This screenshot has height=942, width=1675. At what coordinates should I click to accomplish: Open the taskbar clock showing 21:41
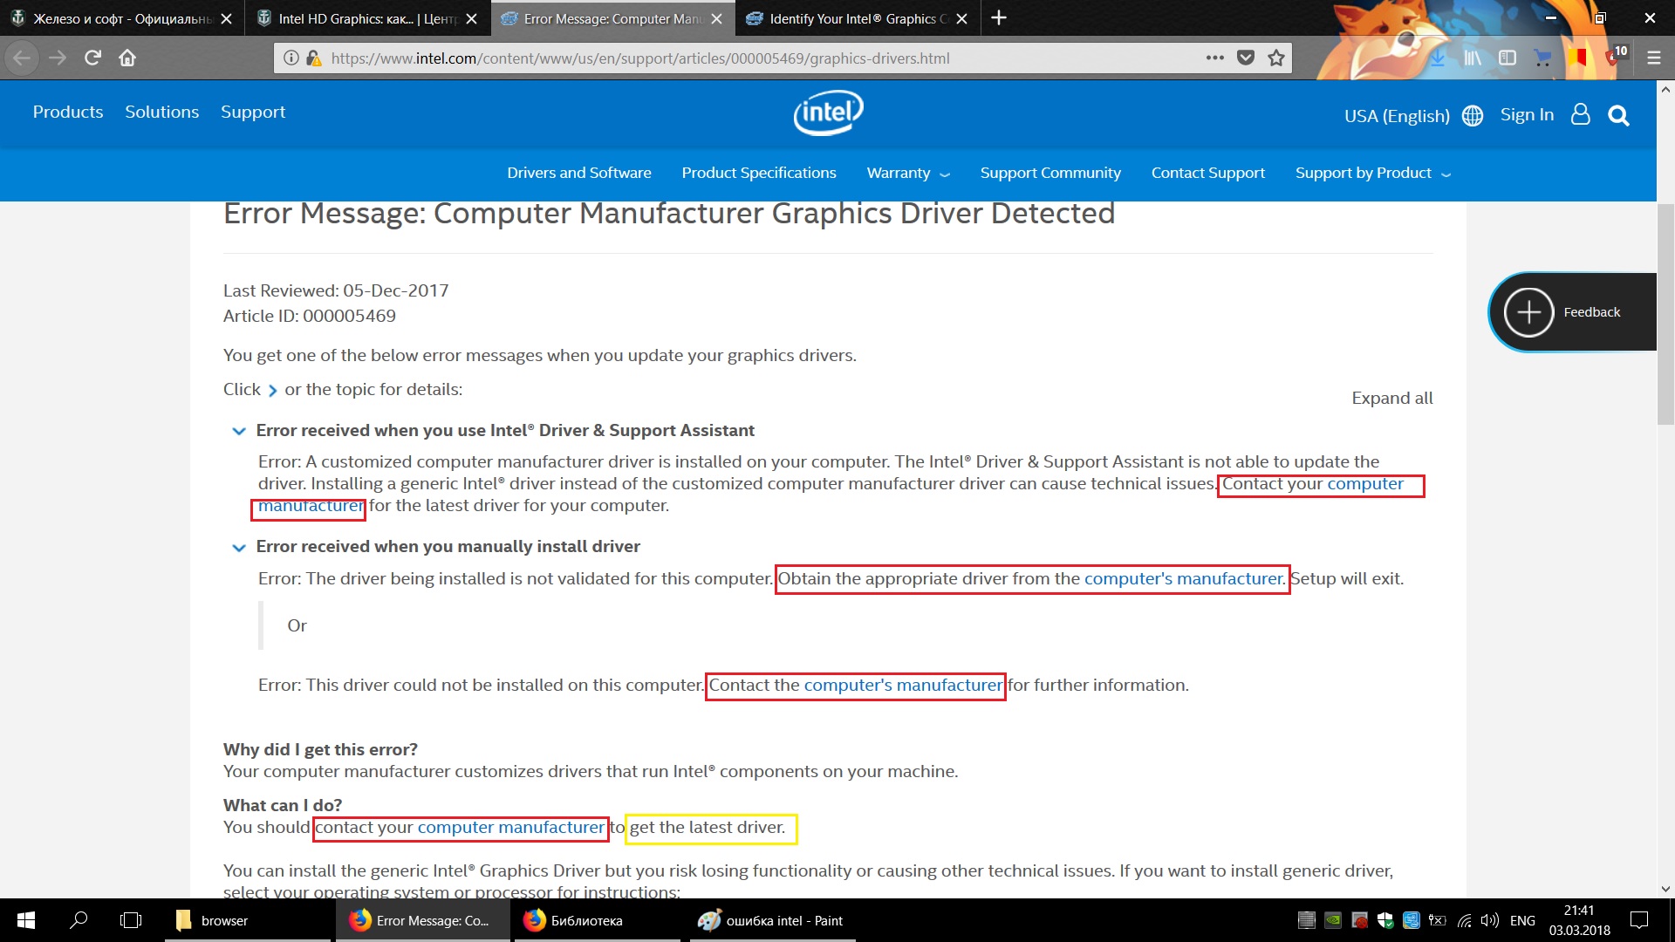1579,920
